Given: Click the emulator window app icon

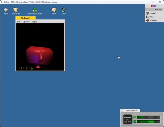Looking at the screenshot, I should pyautogui.click(x=2, y=2).
